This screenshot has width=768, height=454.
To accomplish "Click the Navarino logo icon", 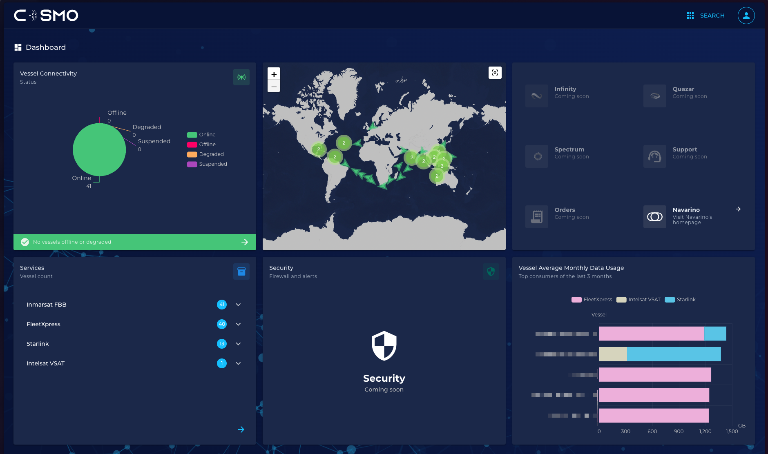I will click(x=654, y=217).
